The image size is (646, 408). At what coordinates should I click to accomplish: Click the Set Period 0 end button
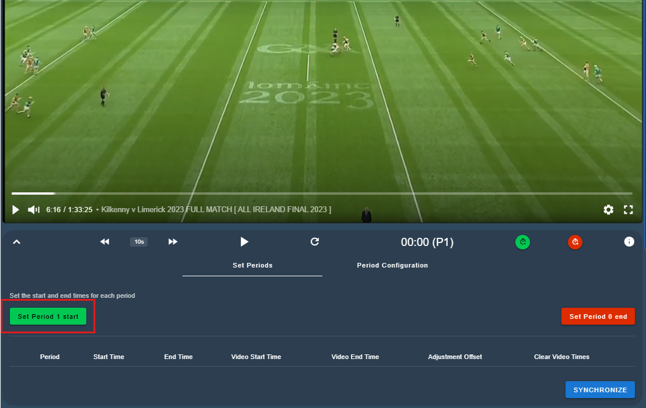(598, 316)
